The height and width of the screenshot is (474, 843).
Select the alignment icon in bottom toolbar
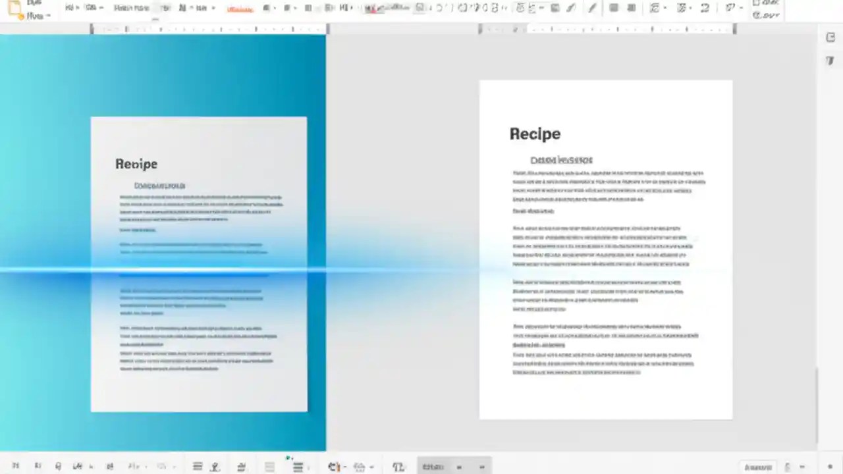[198, 466]
